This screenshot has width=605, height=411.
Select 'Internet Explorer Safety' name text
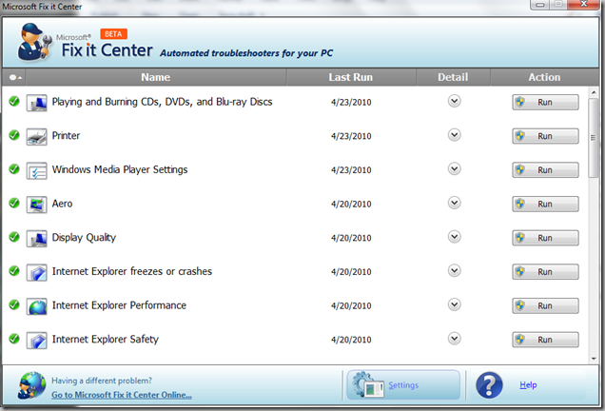click(x=106, y=340)
